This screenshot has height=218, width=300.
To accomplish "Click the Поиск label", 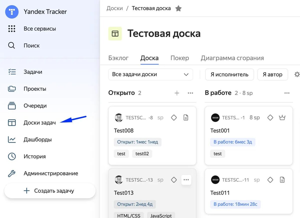I will tap(32, 46).
